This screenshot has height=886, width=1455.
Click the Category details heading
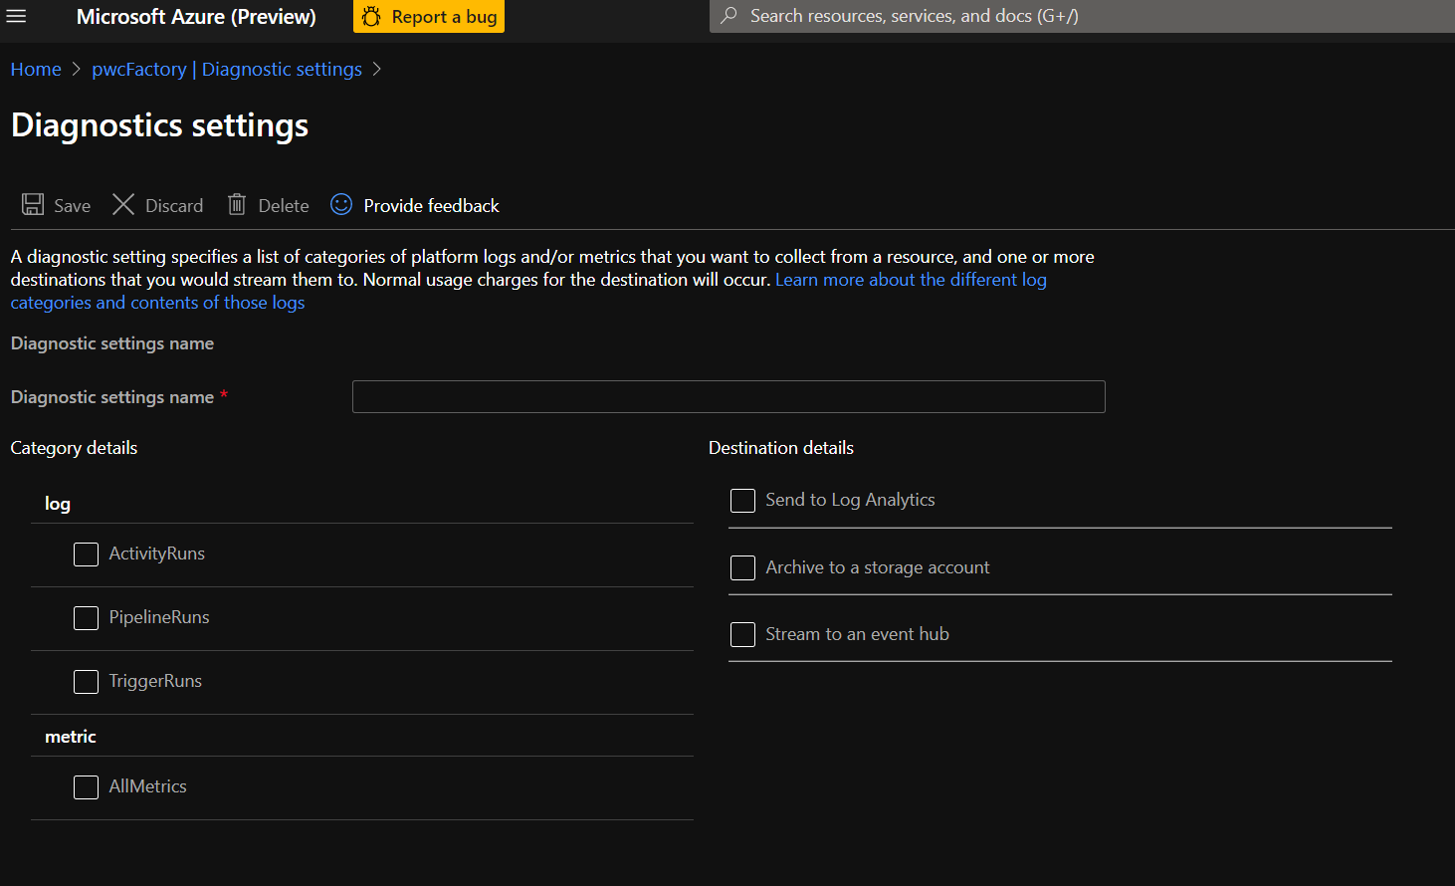click(74, 448)
